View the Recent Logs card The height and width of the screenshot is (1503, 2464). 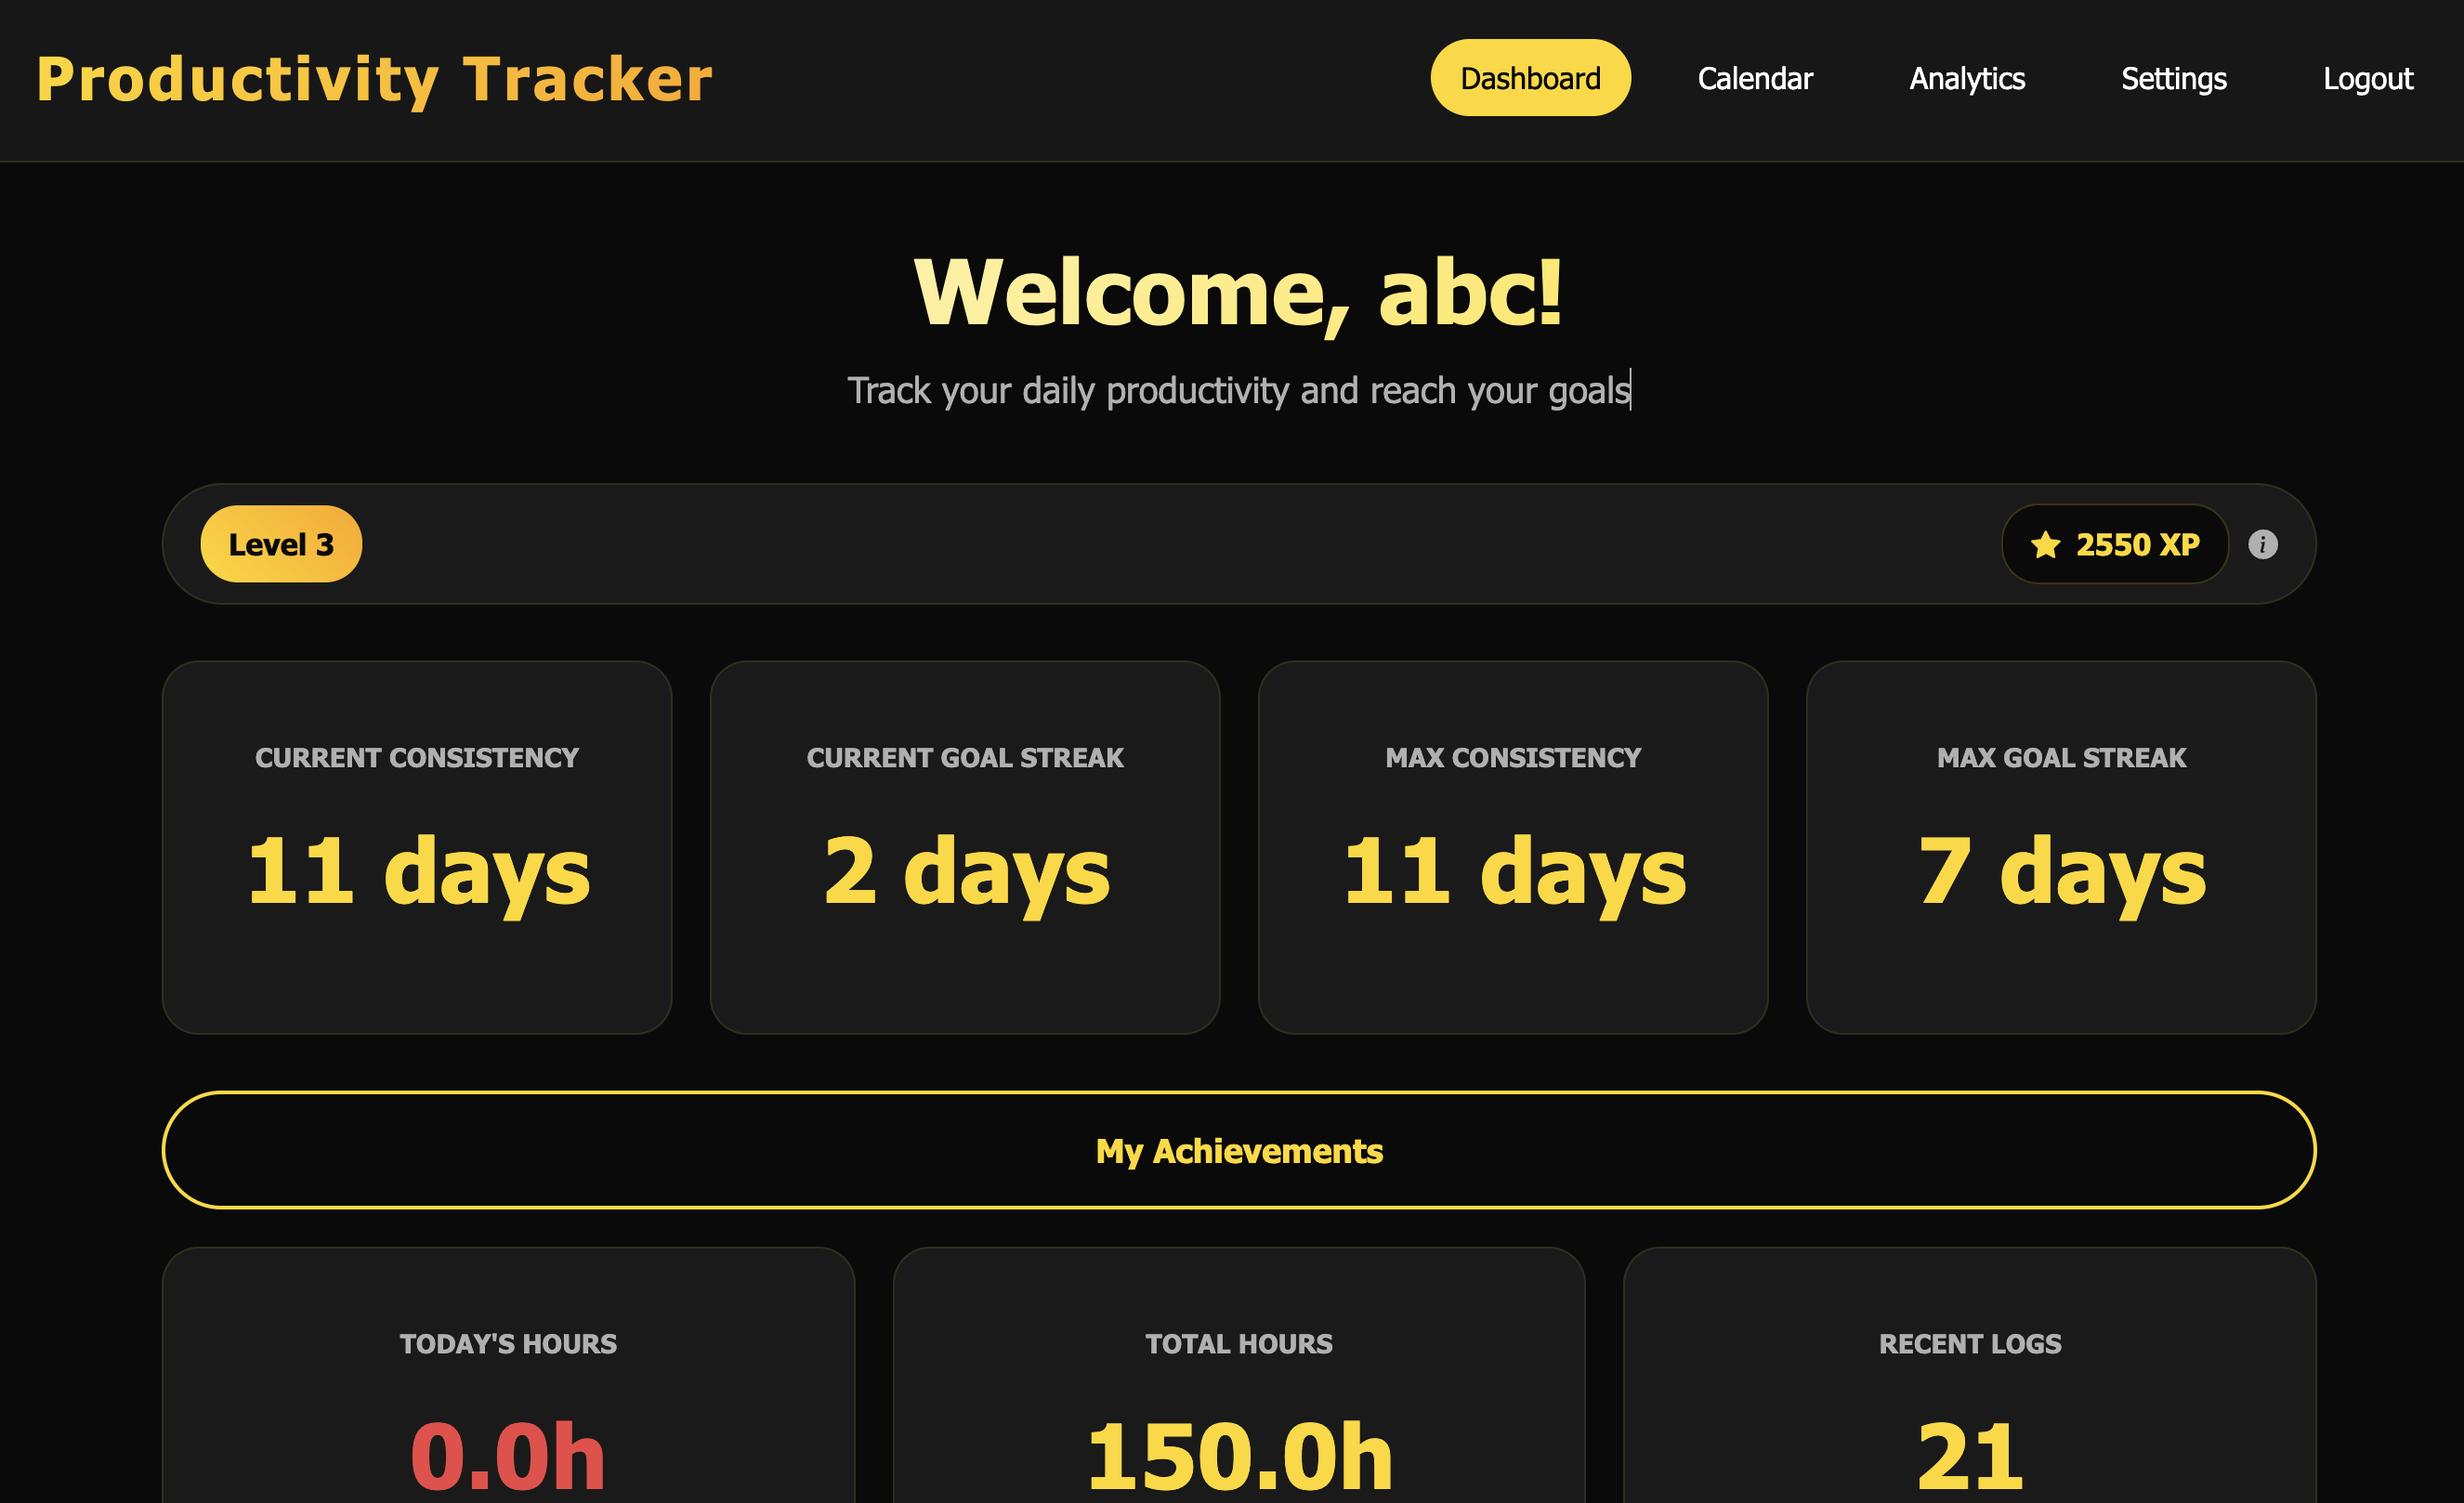(x=1969, y=1400)
